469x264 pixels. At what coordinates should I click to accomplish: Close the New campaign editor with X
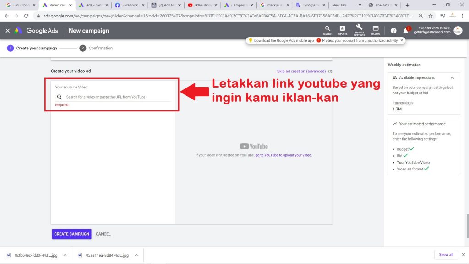(7, 31)
